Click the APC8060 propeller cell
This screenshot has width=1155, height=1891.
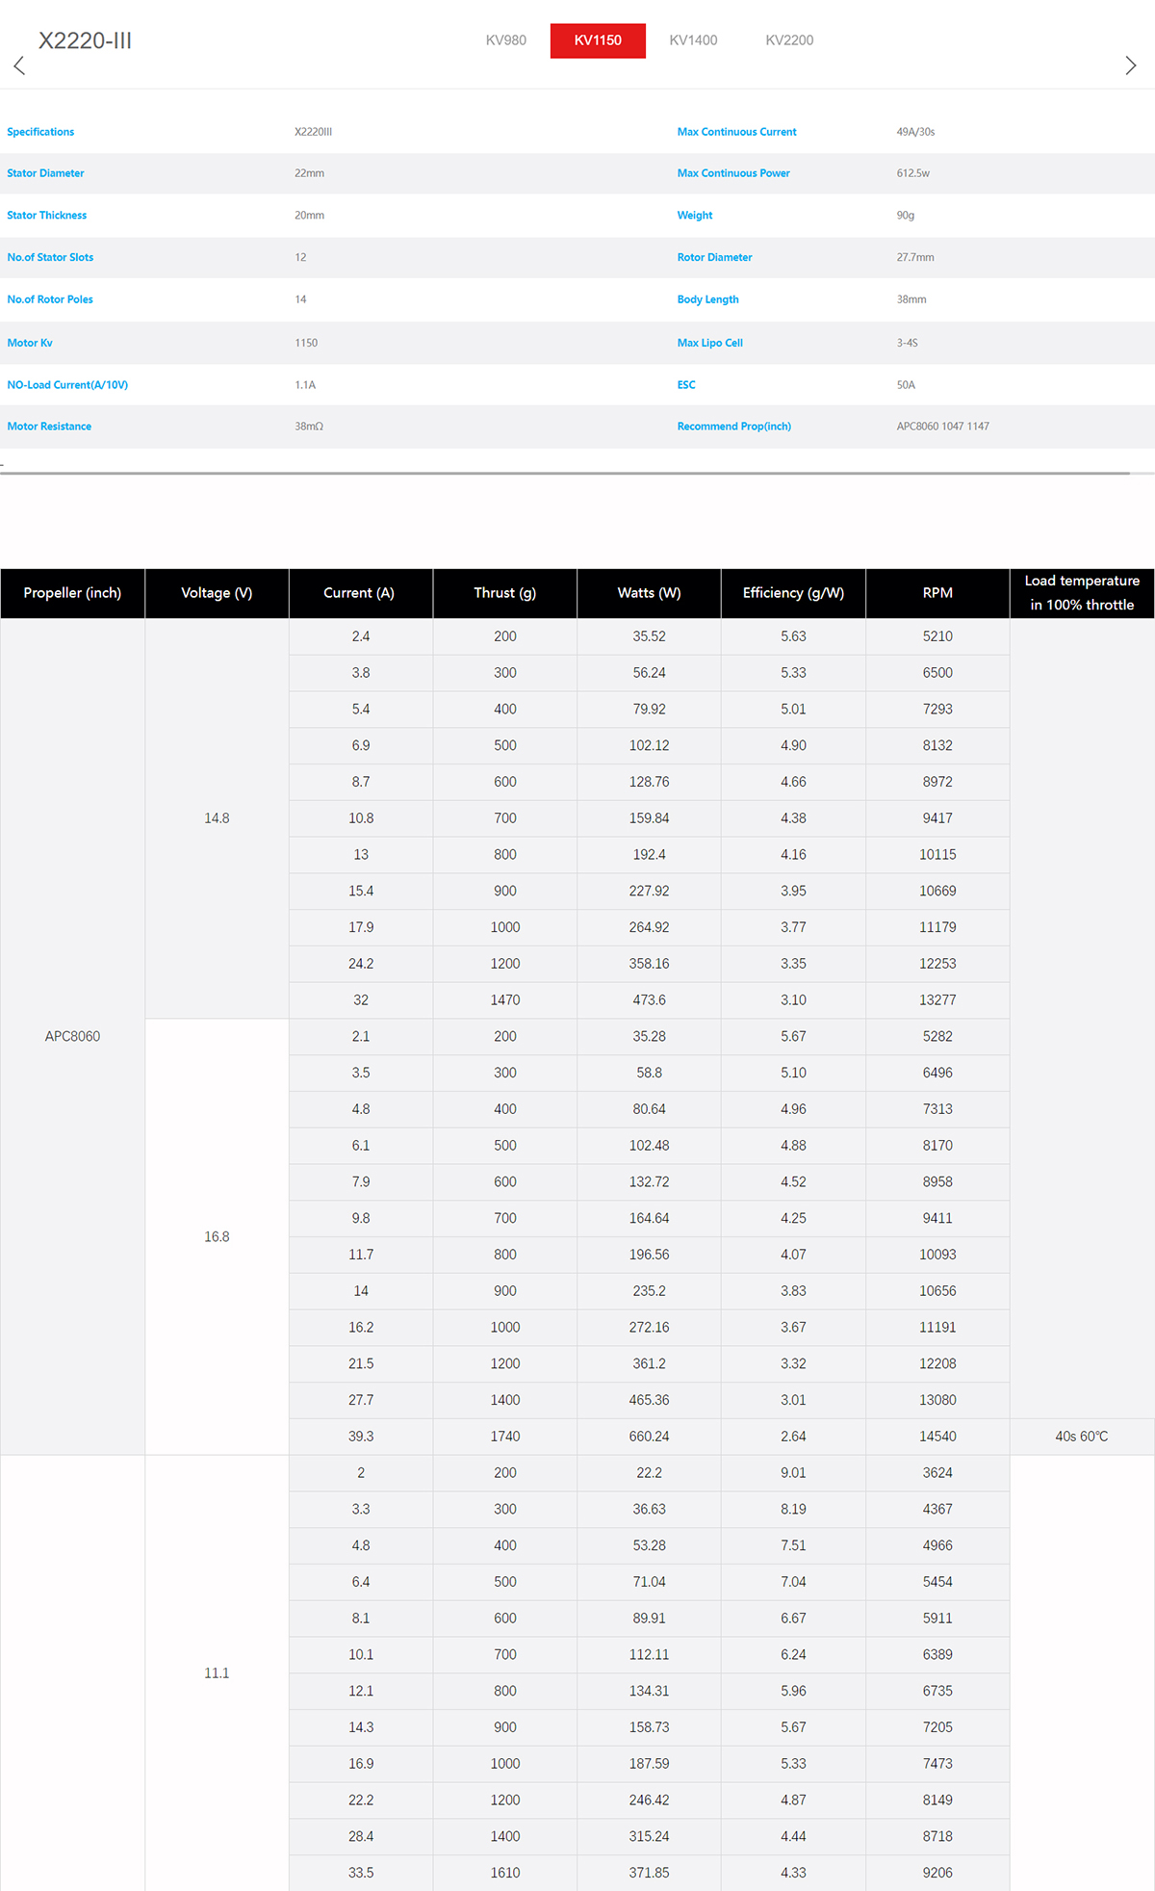pyautogui.click(x=72, y=1036)
